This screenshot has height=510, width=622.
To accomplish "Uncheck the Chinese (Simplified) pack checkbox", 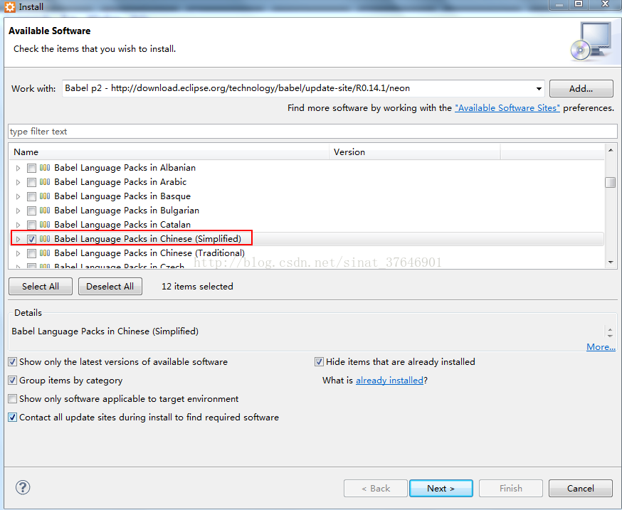I will tap(32, 239).
